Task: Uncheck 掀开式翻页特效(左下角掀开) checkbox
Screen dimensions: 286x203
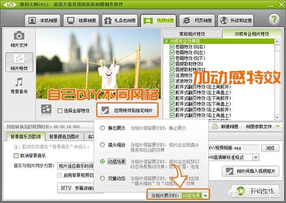Action: click(x=172, y=98)
